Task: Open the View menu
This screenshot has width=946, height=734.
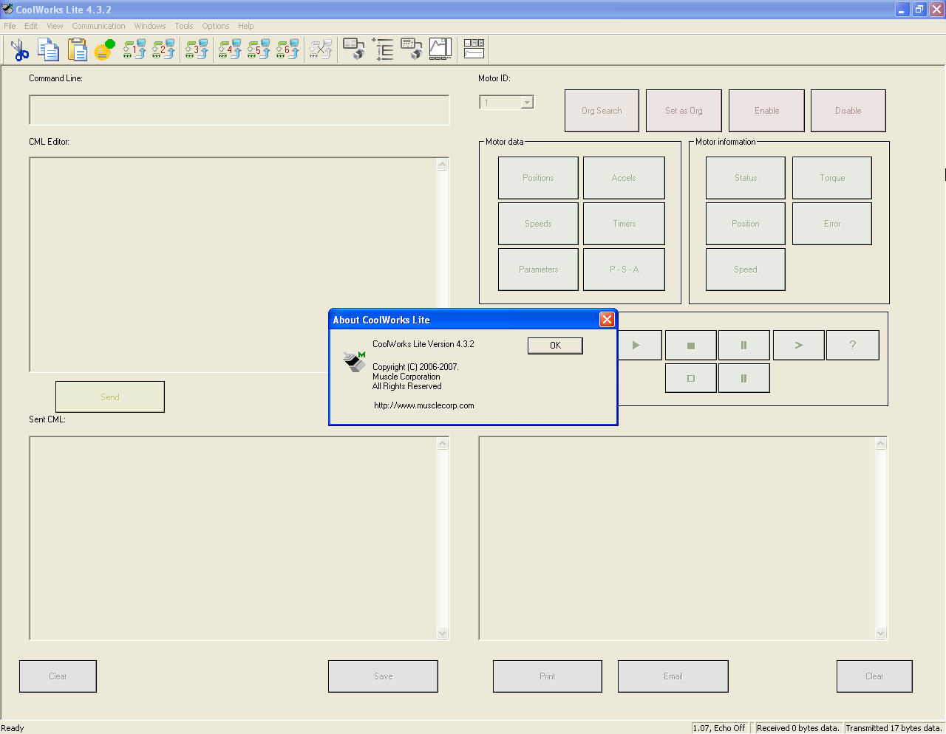Action: click(x=55, y=26)
